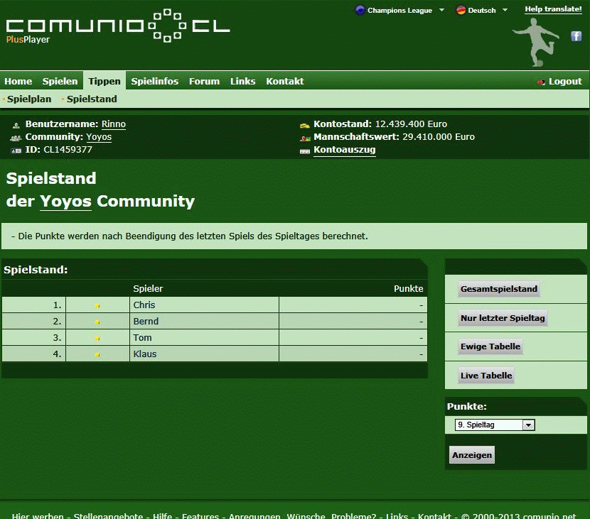Open the Deutsch language dropdown
Image resolution: width=590 pixels, height=519 pixels.
(482, 11)
